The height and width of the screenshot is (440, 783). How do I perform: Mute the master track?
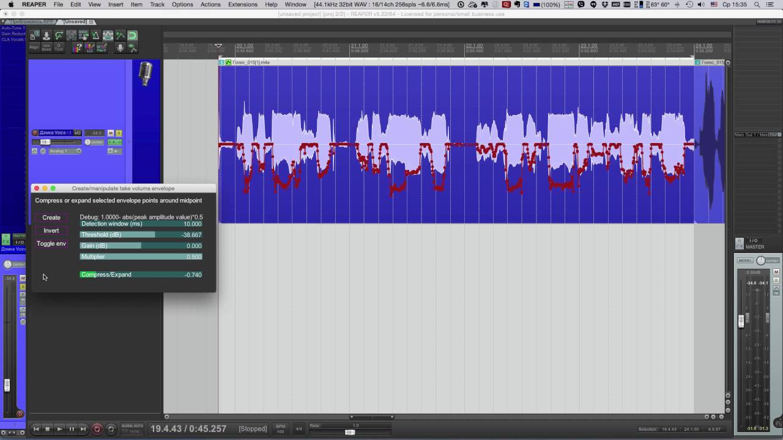click(776, 272)
